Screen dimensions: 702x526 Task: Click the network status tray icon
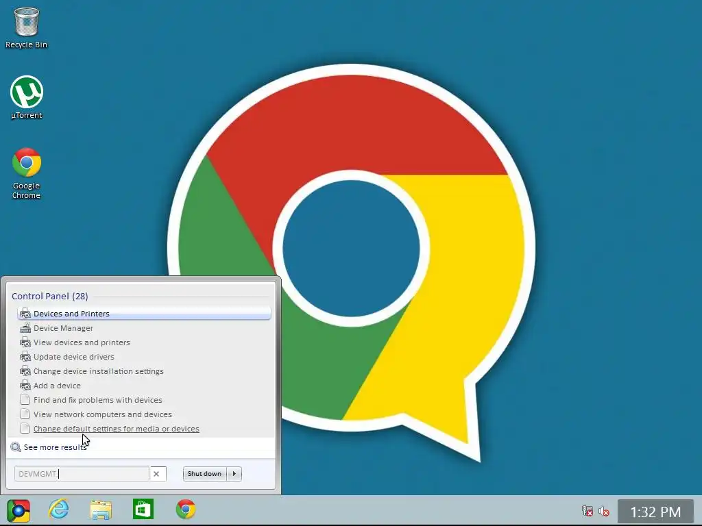pyautogui.click(x=588, y=511)
